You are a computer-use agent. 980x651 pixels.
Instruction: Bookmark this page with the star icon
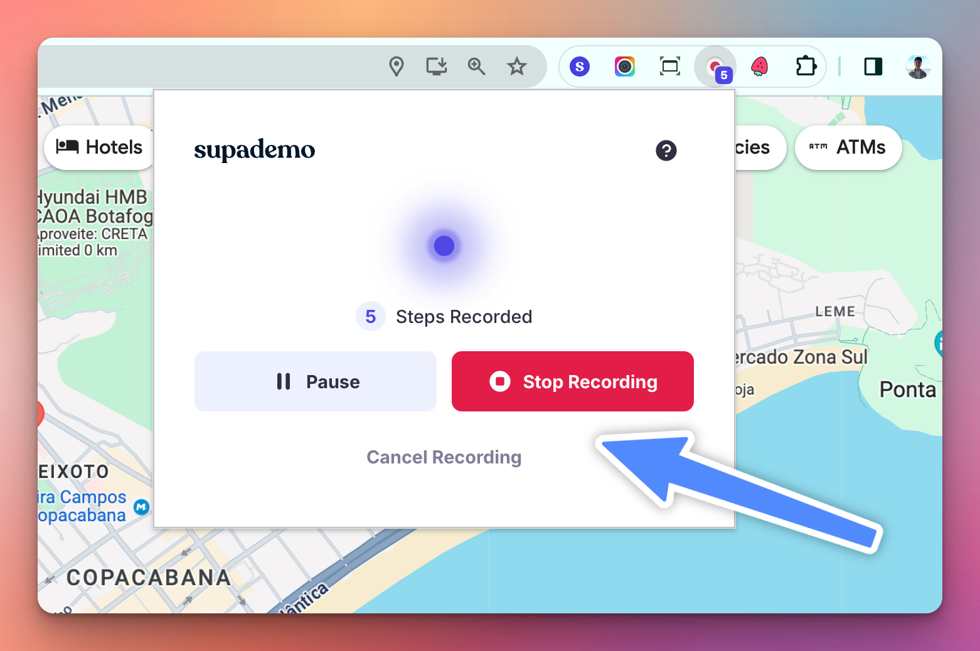coord(517,66)
